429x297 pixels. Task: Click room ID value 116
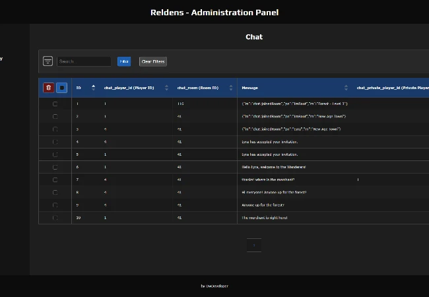click(x=181, y=104)
